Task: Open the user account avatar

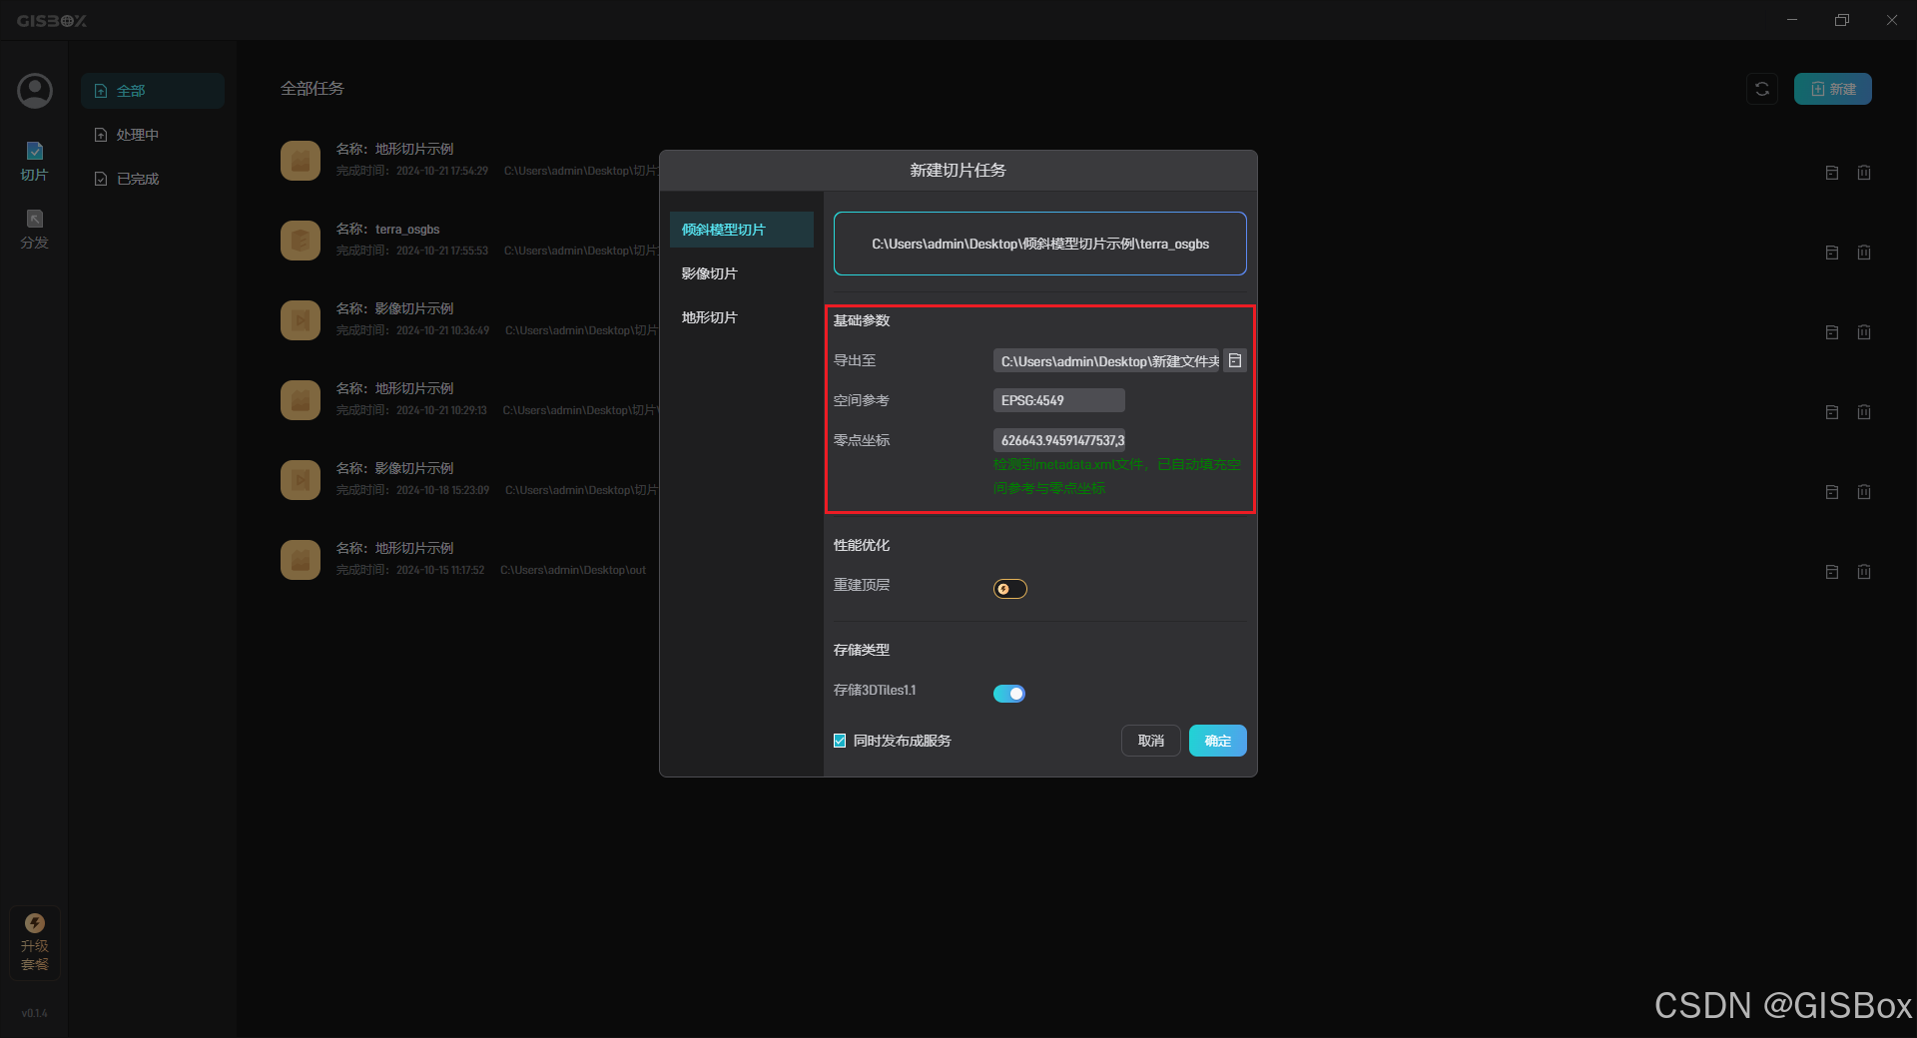Action: click(35, 91)
